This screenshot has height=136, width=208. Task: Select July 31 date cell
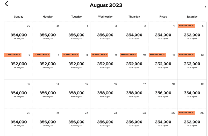pyautogui.click(x=47, y=36)
